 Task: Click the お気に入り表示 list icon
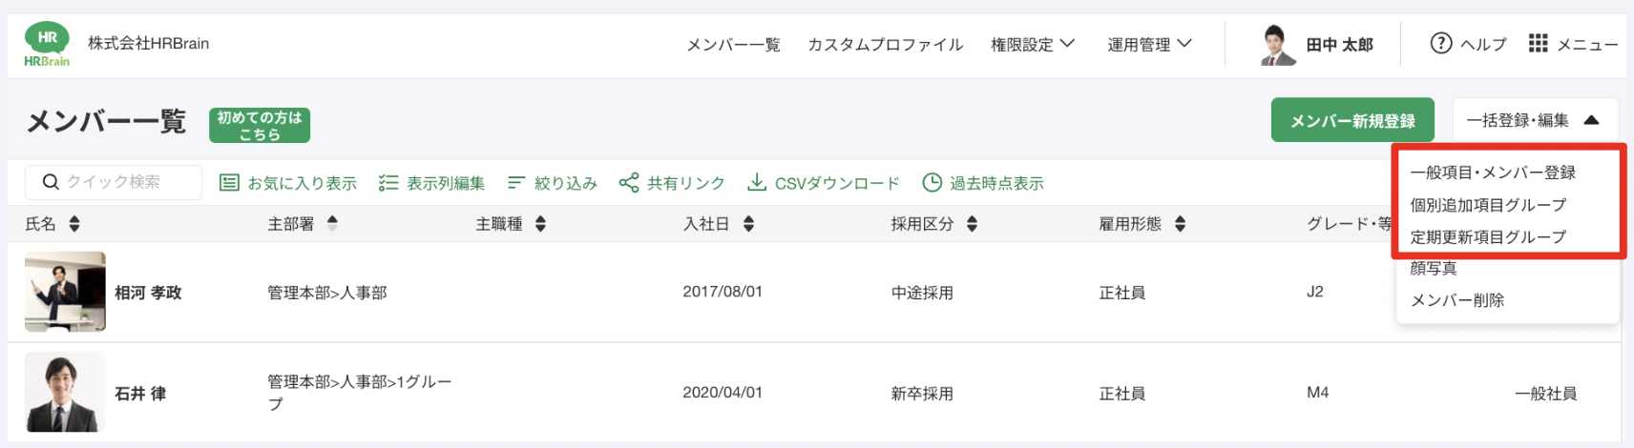tap(229, 182)
